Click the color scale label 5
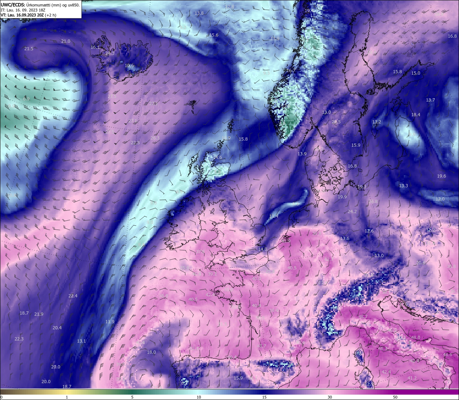 [132, 397]
